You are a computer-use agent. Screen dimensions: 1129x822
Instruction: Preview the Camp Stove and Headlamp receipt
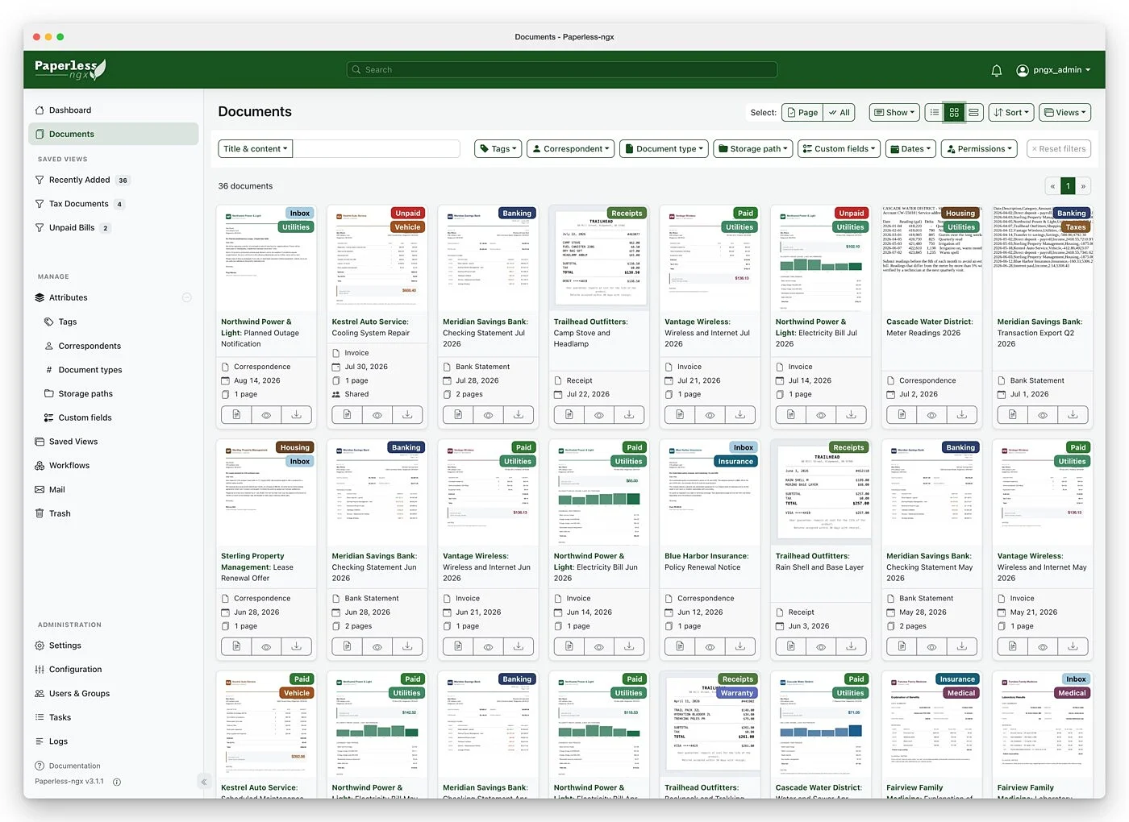pos(599,414)
